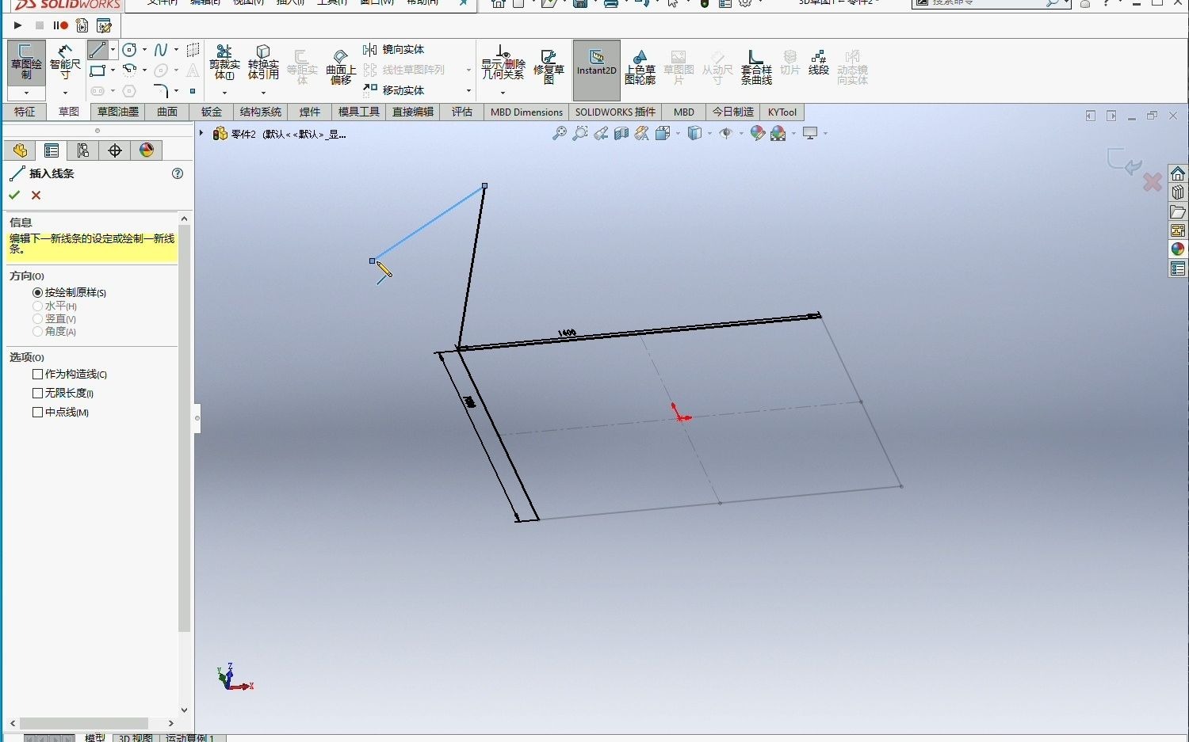Select 竖直 (Vertical) orientation option
The image size is (1189, 742).
(55, 318)
